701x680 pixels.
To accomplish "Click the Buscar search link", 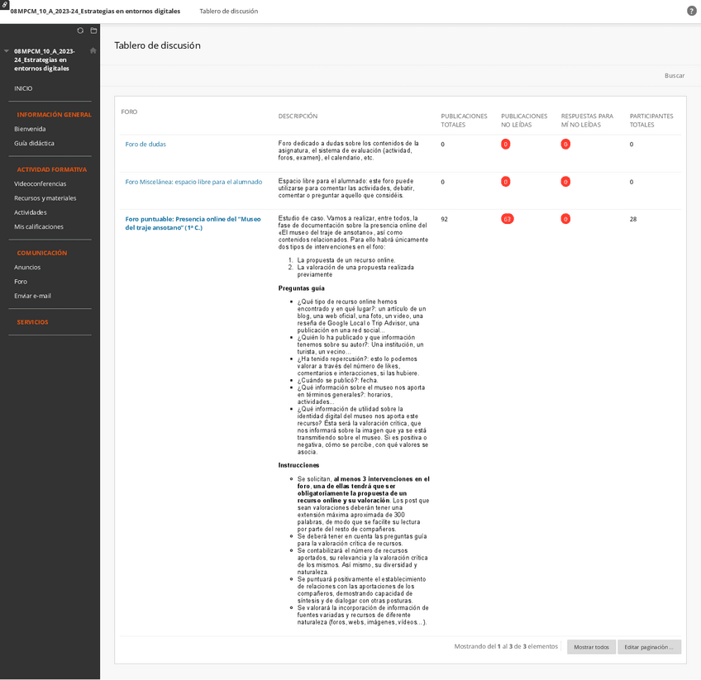I will 675,76.
